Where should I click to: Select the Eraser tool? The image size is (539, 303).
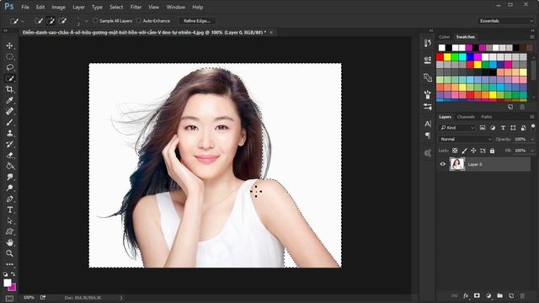click(9, 155)
